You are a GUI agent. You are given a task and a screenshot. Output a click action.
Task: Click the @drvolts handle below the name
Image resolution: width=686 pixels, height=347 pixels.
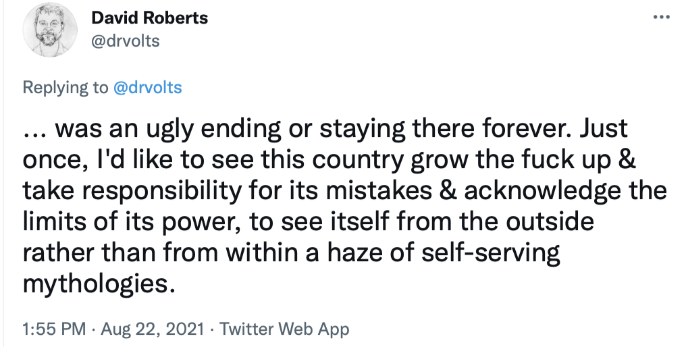tap(124, 41)
